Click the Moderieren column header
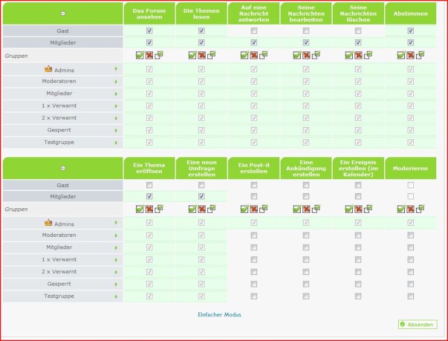 pyautogui.click(x=410, y=168)
